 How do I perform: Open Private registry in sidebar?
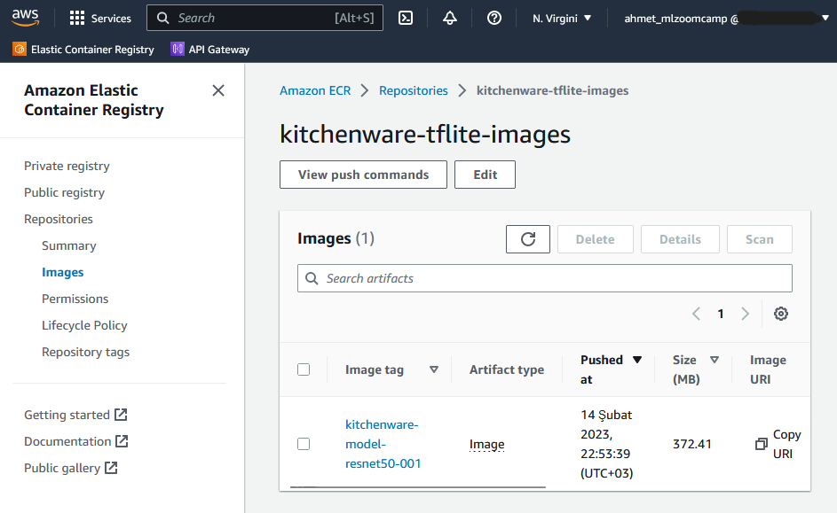67,167
